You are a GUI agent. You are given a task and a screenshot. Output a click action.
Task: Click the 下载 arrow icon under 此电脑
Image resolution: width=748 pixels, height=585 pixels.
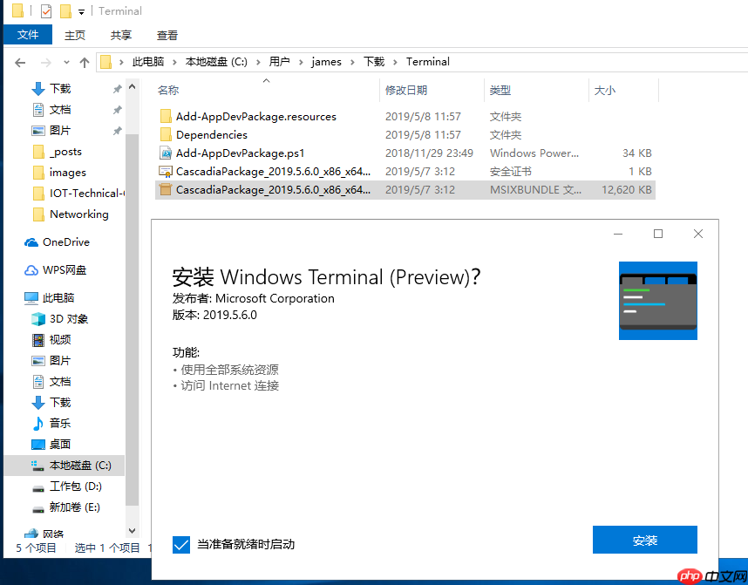(38, 403)
